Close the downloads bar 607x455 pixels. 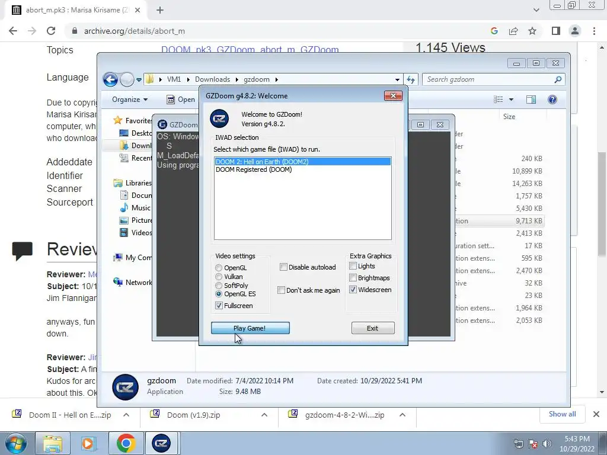(596, 414)
